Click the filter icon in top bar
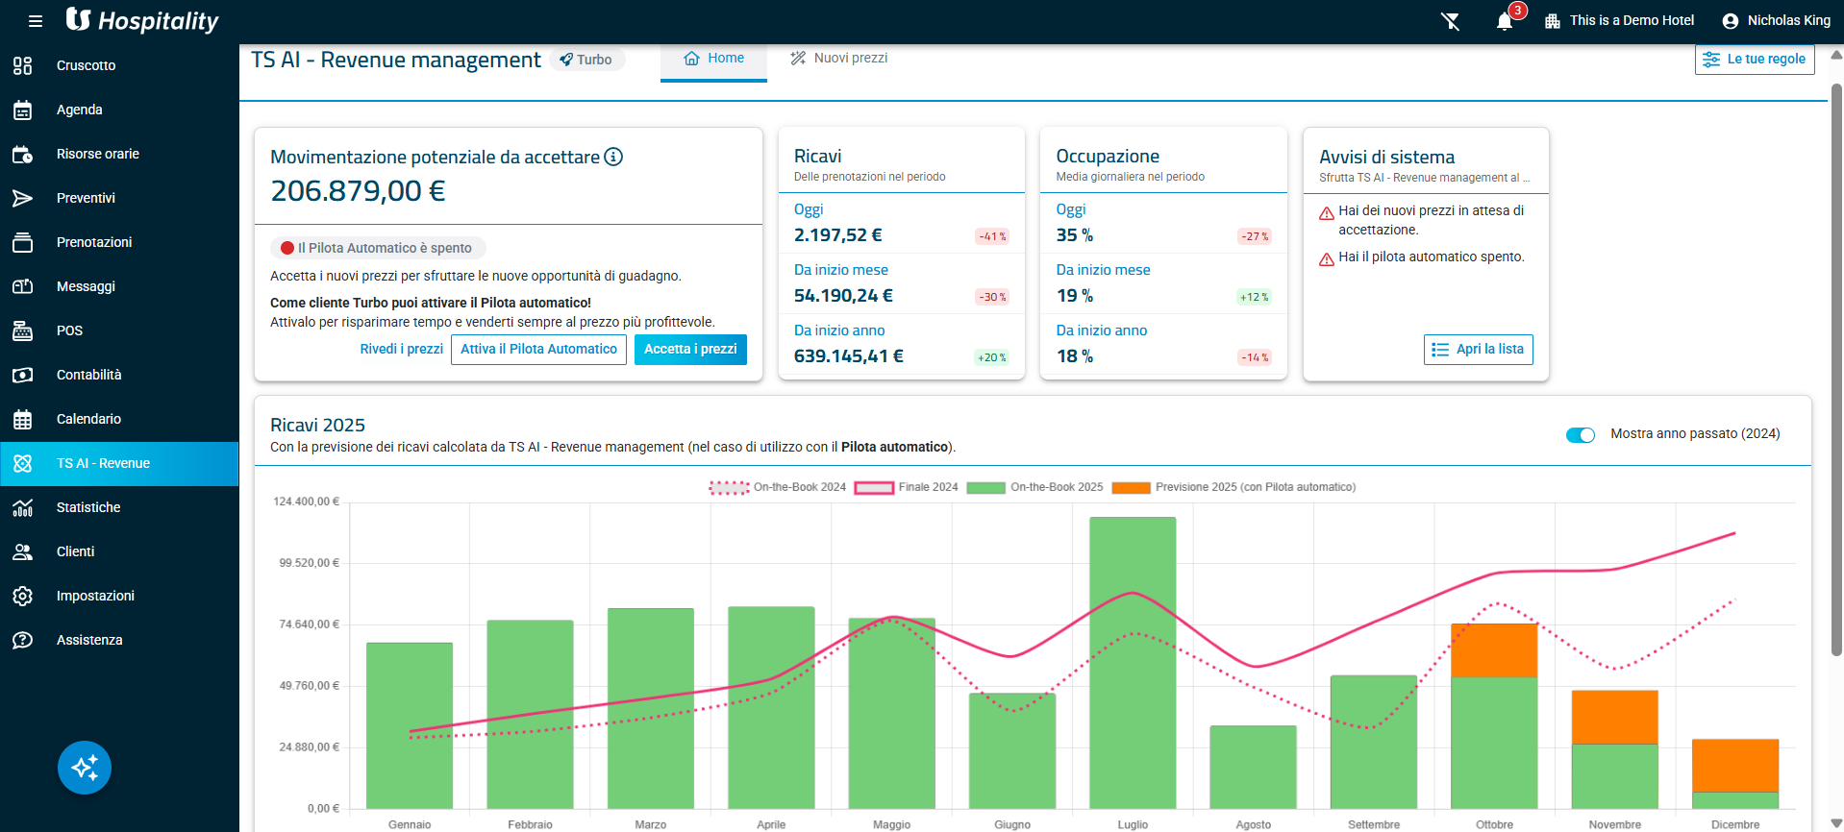 tap(1451, 21)
